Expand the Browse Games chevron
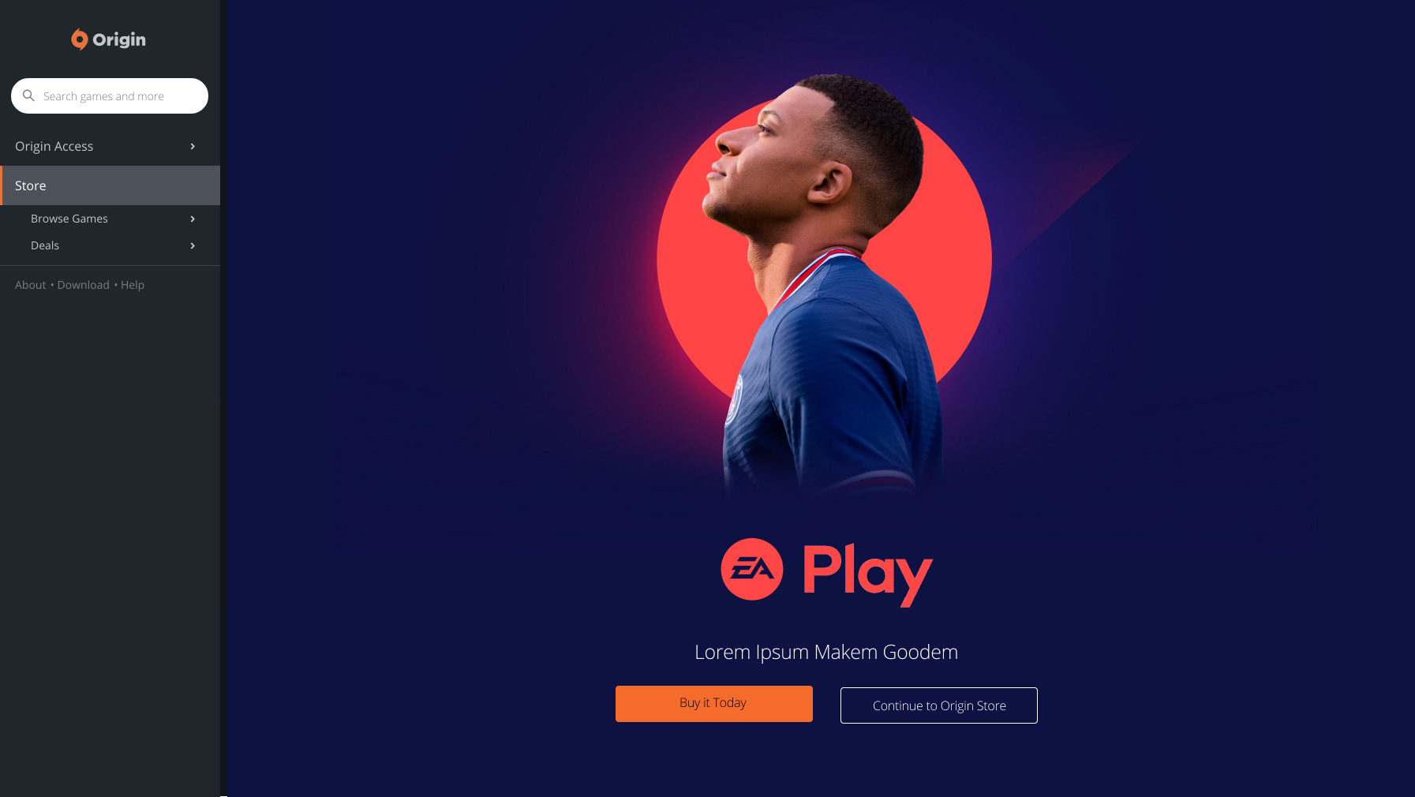The image size is (1415, 797). (x=193, y=219)
